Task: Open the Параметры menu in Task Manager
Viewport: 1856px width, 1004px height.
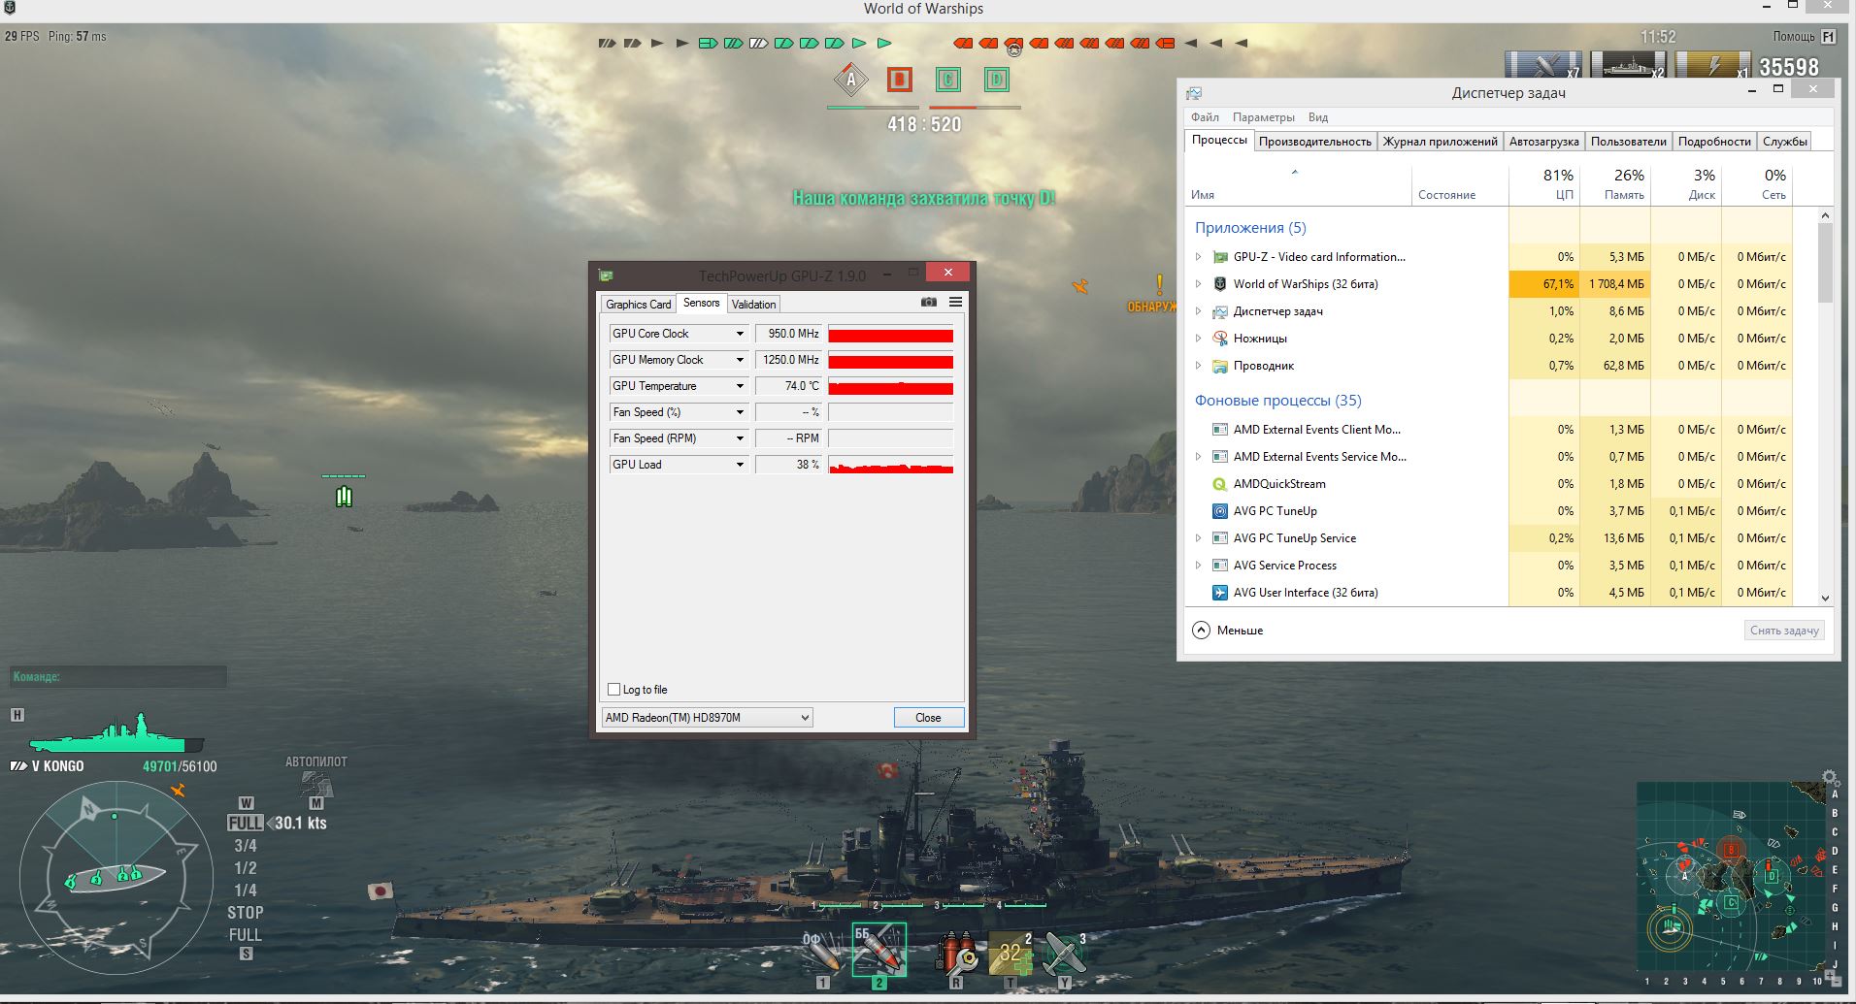Action: click(1263, 117)
